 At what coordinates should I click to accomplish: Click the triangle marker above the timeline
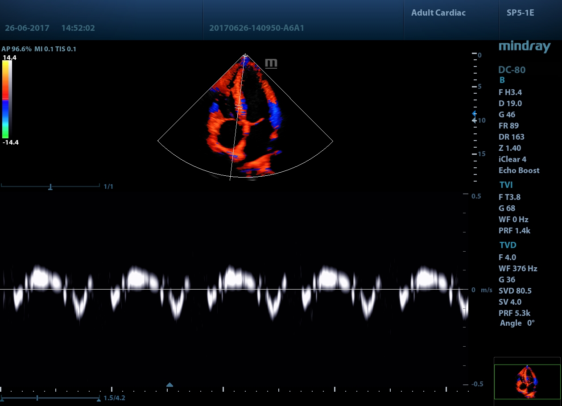point(169,385)
